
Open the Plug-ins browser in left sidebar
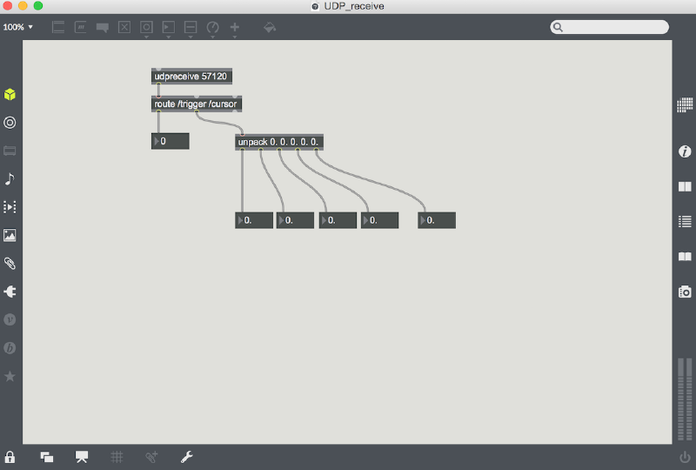[10, 292]
